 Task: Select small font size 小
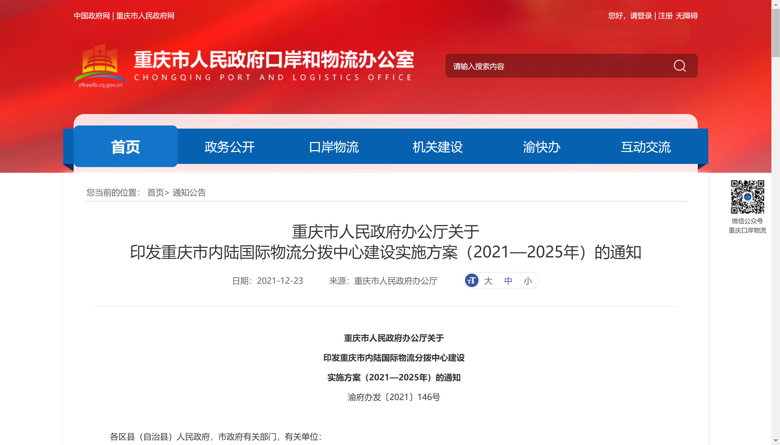coord(528,281)
